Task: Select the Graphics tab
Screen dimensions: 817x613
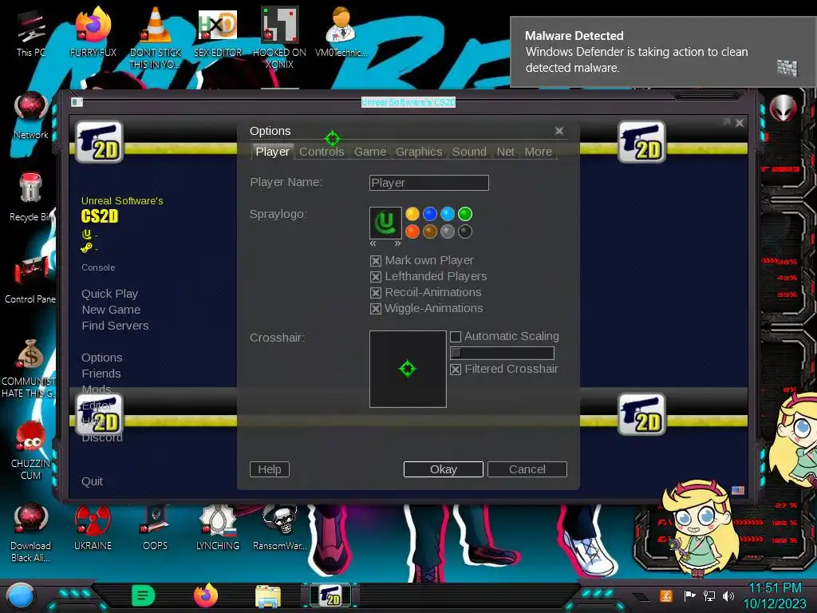Action: (418, 152)
